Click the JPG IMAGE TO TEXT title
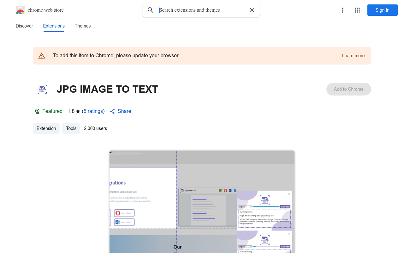The height and width of the screenshot is (253, 404). (107, 89)
